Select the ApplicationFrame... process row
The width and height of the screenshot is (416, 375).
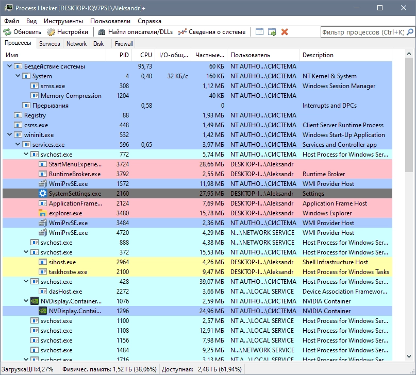pos(197,203)
